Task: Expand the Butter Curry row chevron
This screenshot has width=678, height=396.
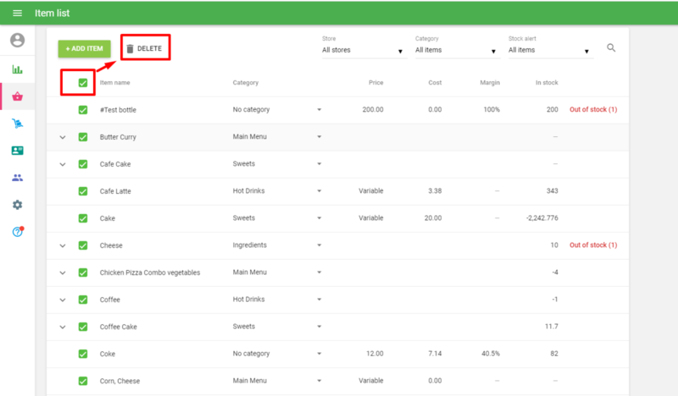Action: click(62, 137)
